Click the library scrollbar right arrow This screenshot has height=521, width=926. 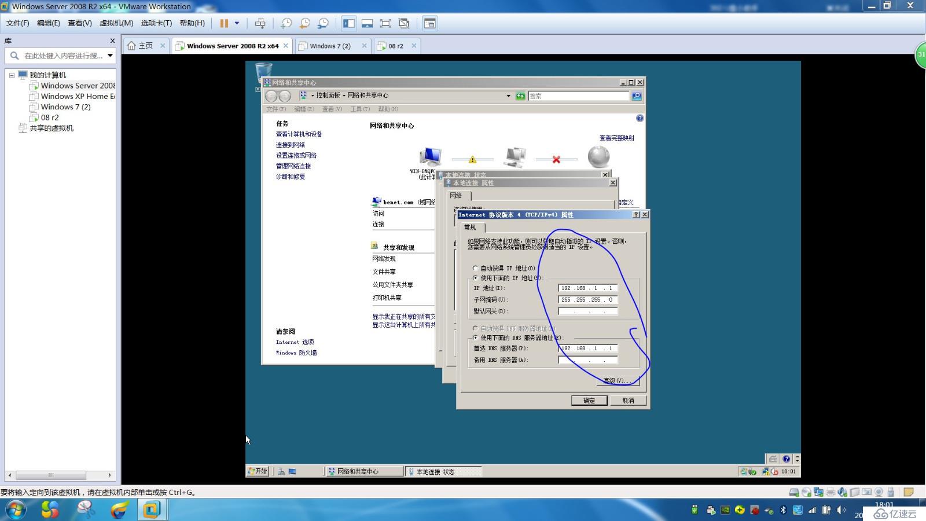point(109,475)
